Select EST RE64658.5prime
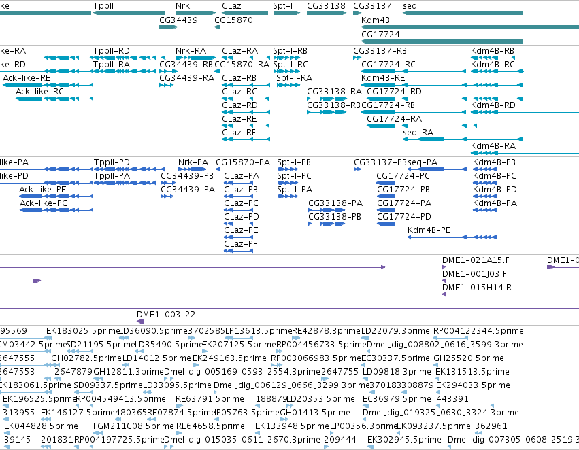 [x=210, y=426]
